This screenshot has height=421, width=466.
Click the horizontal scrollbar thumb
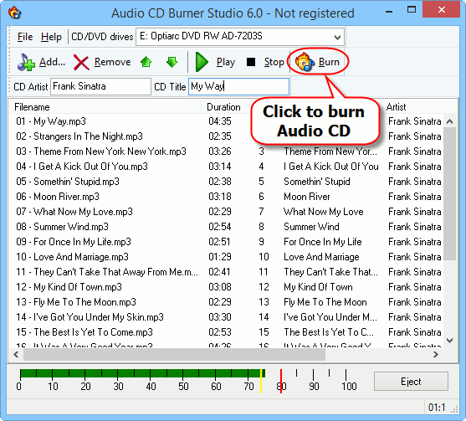tap(174, 354)
